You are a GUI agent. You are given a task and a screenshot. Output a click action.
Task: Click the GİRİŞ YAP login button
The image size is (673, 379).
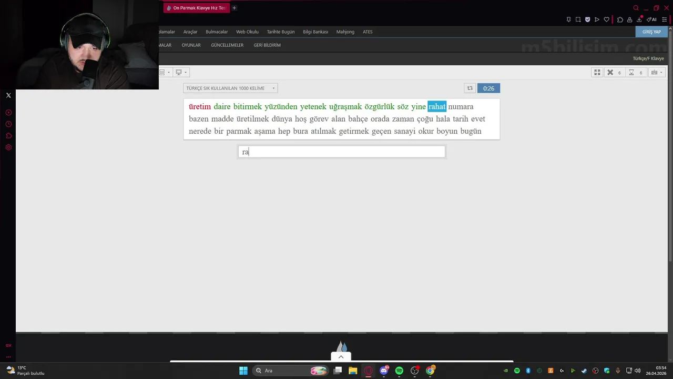pyautogui.click(x=651, y=32)
